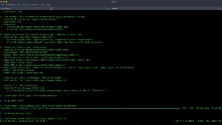
Task: Open the twentytwenty readme.txt URL
Action: (46, 55)
